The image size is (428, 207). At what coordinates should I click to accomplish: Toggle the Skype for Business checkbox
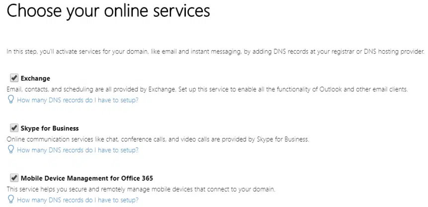click(13, 128)
